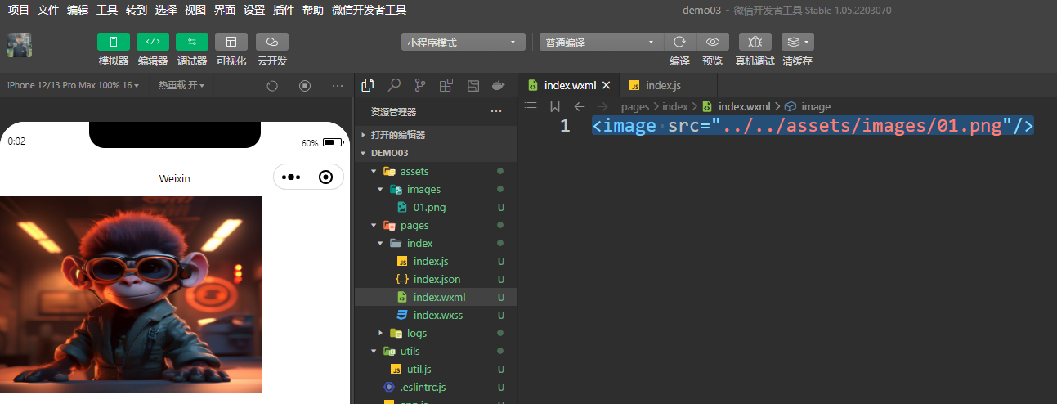The height and width of the screenshot is (404, 1057).
Task: Collapse the index folder
Action: 436,243
